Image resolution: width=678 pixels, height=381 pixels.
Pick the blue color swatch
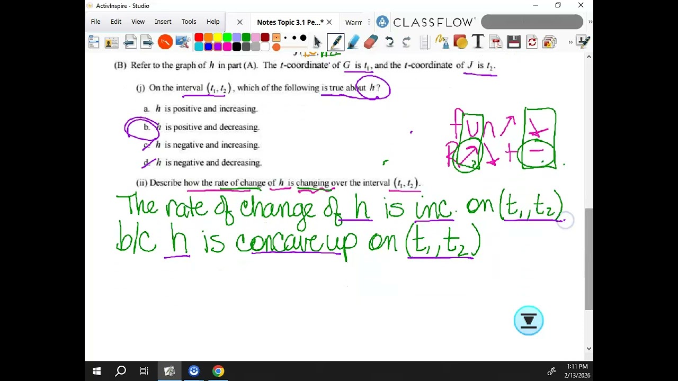coord(208,47)
